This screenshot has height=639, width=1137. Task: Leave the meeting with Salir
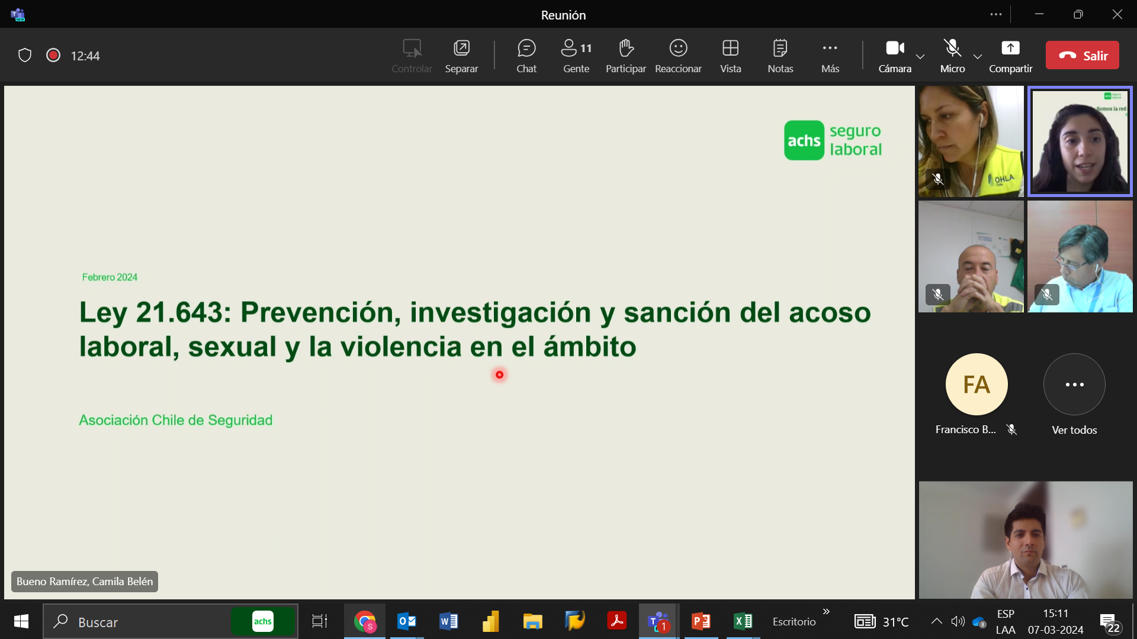tap(1082, 55)
